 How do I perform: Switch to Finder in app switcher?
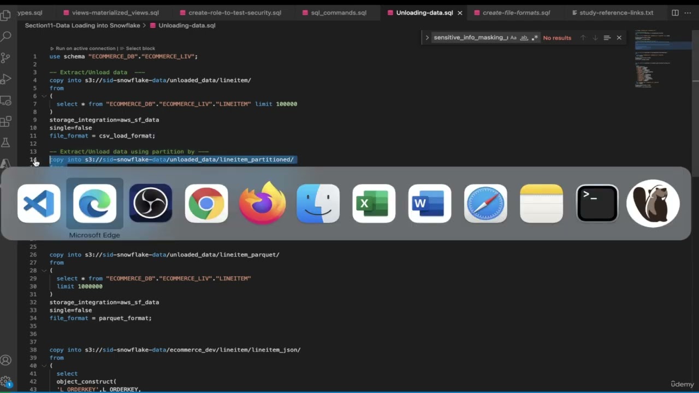coord(318,204)
